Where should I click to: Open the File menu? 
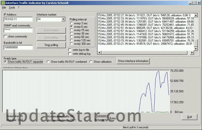point(4,8)
